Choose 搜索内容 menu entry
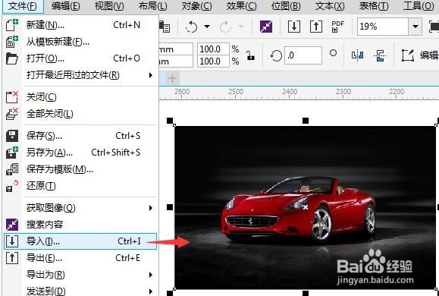 click(80, 225)
